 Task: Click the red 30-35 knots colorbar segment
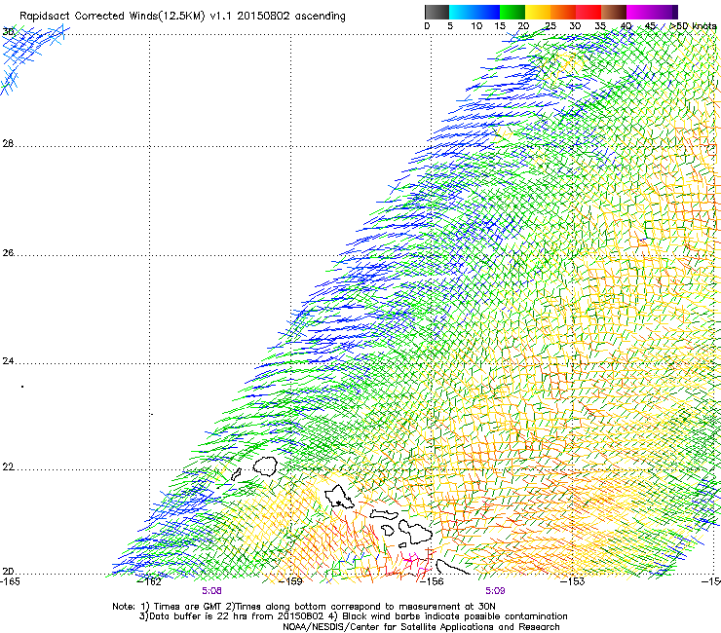pos(588,12)
